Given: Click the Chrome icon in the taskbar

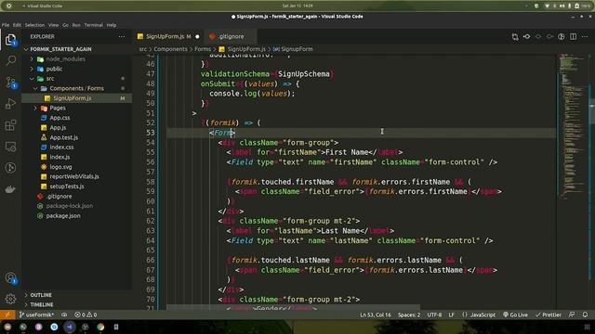Looking at the screenshot, I should (x=100, y=327).
